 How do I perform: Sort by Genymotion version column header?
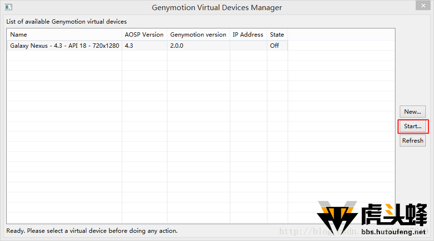[x=199, y=35]
